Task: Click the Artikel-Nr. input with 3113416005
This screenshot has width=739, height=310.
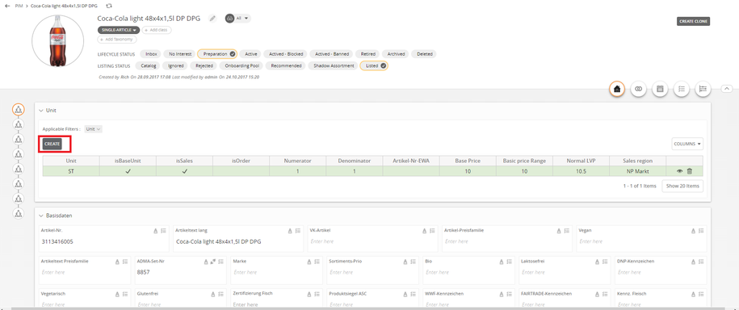Action: [103, 241]
